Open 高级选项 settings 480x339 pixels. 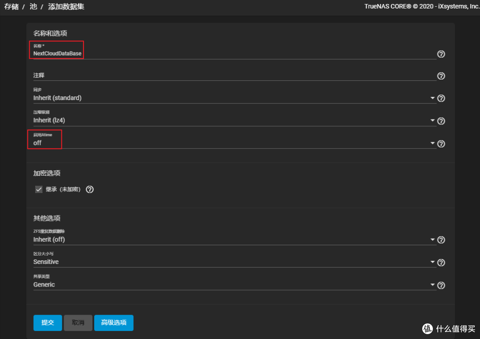(x=114, y=323)
